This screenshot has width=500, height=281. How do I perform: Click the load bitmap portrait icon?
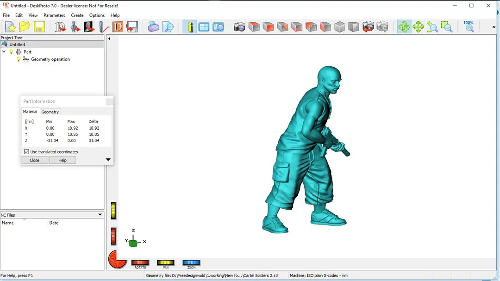point(89,27)
